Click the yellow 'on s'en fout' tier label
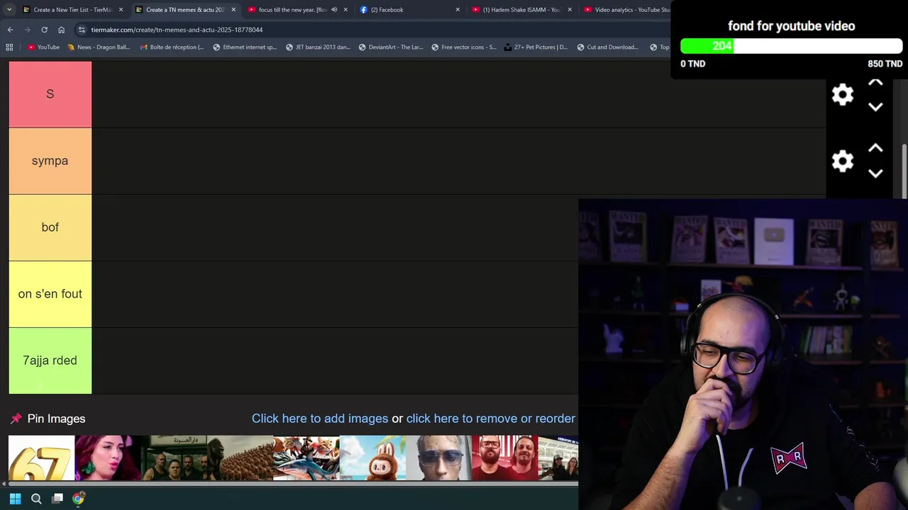 (50, 294)
